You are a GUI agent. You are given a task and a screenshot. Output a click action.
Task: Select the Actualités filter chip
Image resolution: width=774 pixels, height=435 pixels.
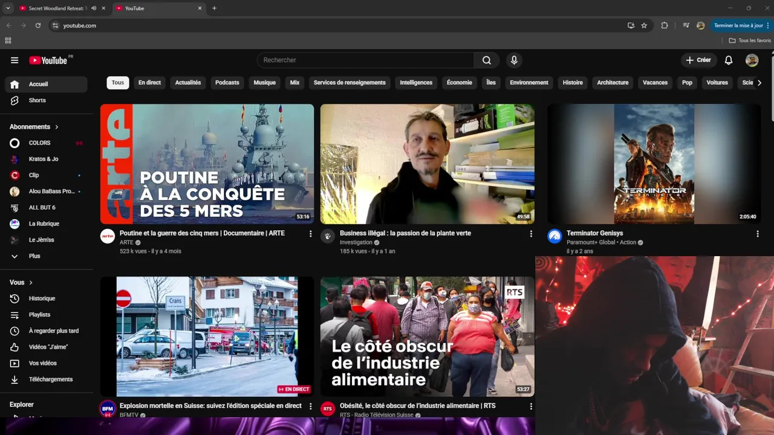click(x=188, y=83)
